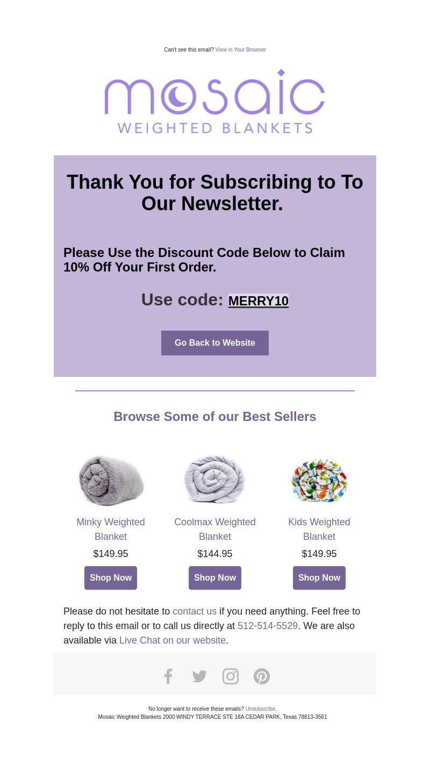Shop Now for Minky Weighted Blanket

(x=111, y=578)
